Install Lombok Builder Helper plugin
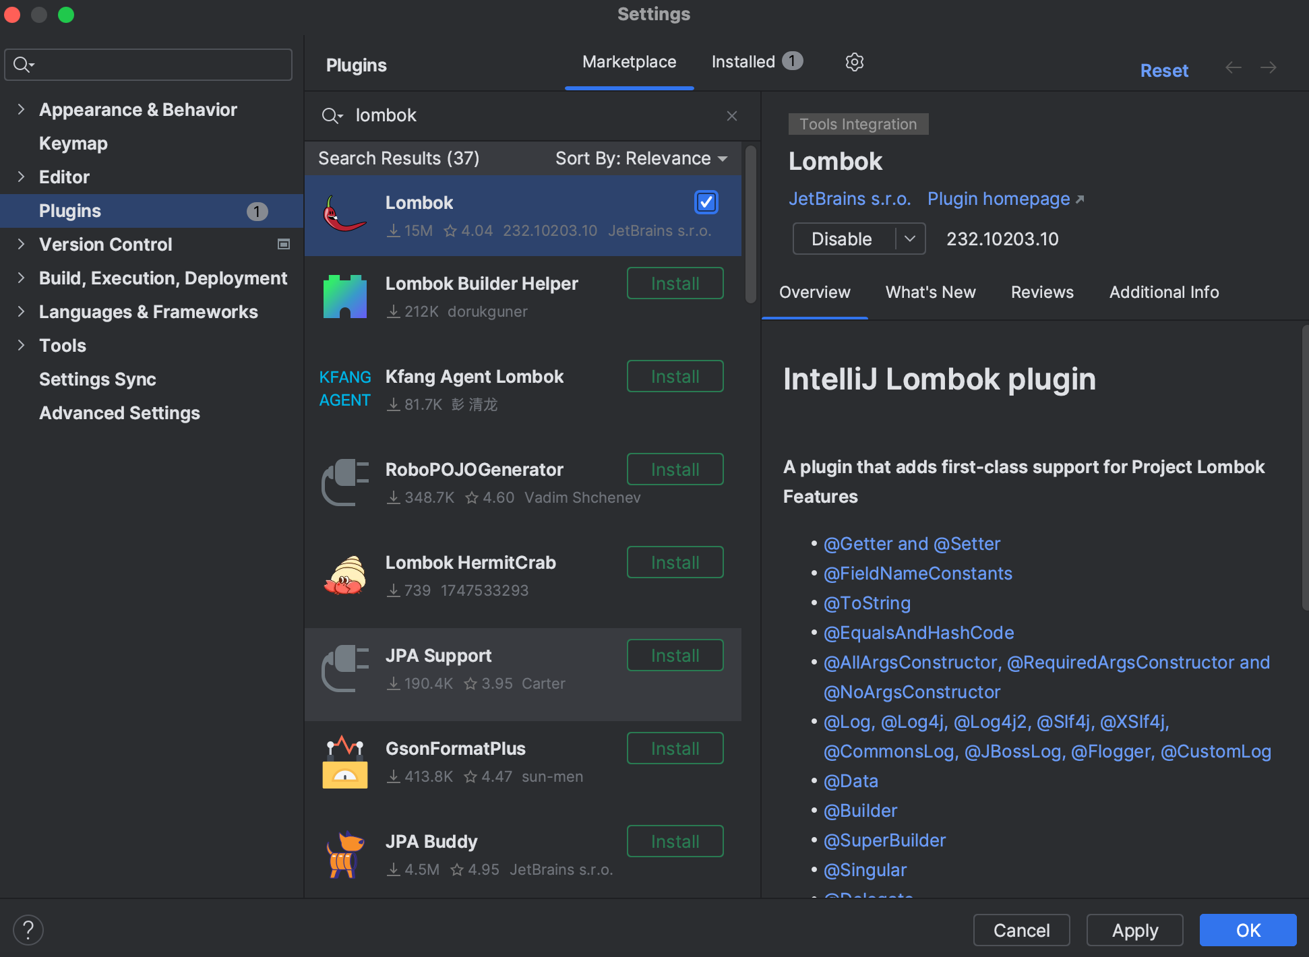 pos(675,284)
